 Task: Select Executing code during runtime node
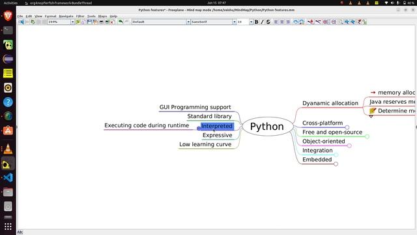(x=147, y=125)
